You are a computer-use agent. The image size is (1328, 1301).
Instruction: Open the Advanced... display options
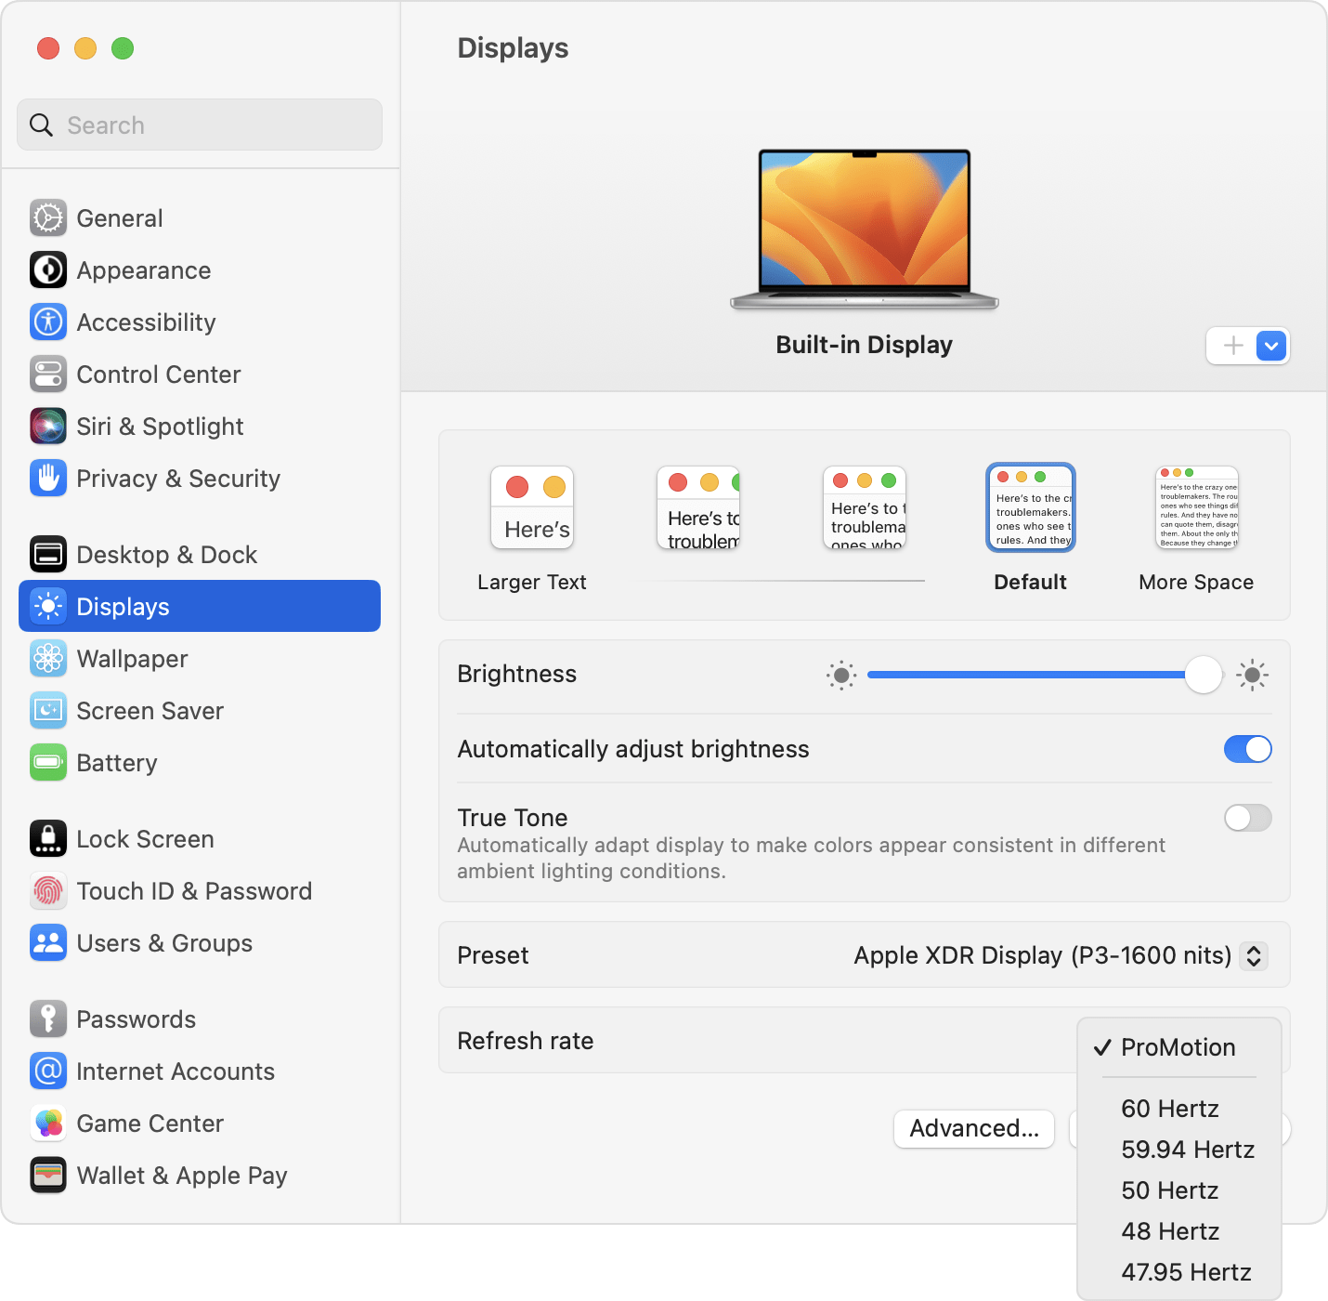[974, 1128]
